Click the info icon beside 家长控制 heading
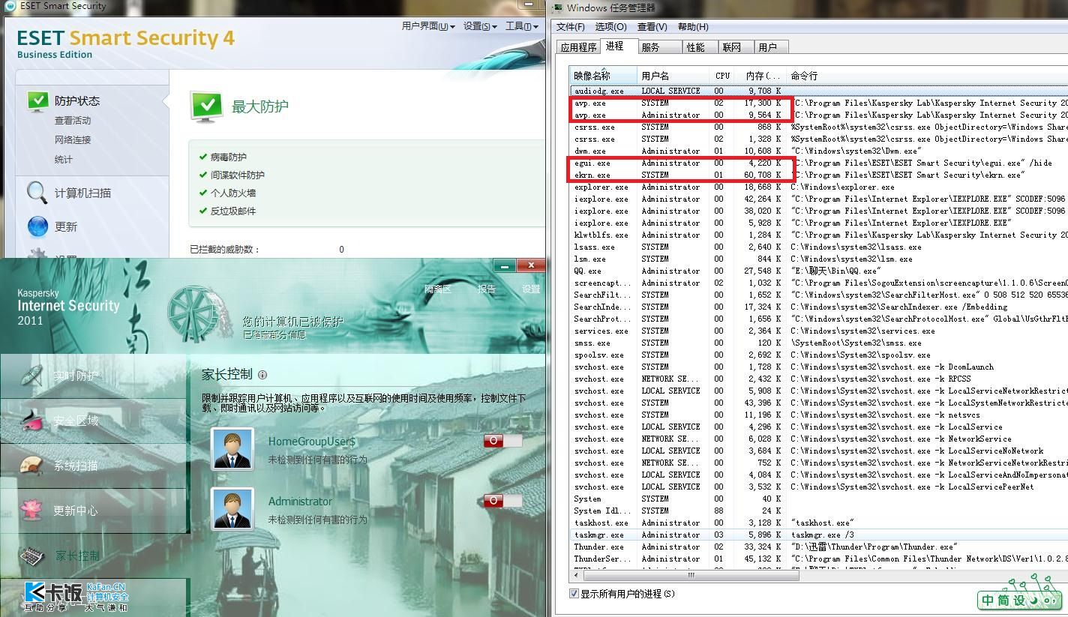The width and height of the screenshot is (1068, 617). pos(262,375)
